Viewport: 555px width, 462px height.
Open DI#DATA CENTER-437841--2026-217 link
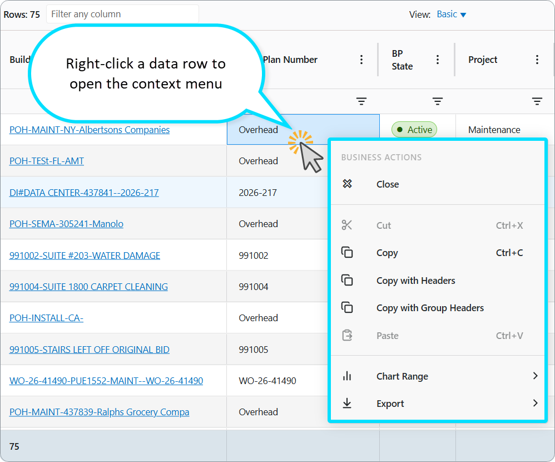(x=84, y=193)
